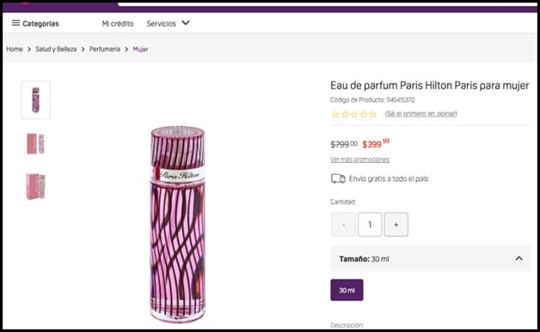Click 'Sé el primero en opinar' link
This screenshot has width=540, height=332.
tap(420, 114)
